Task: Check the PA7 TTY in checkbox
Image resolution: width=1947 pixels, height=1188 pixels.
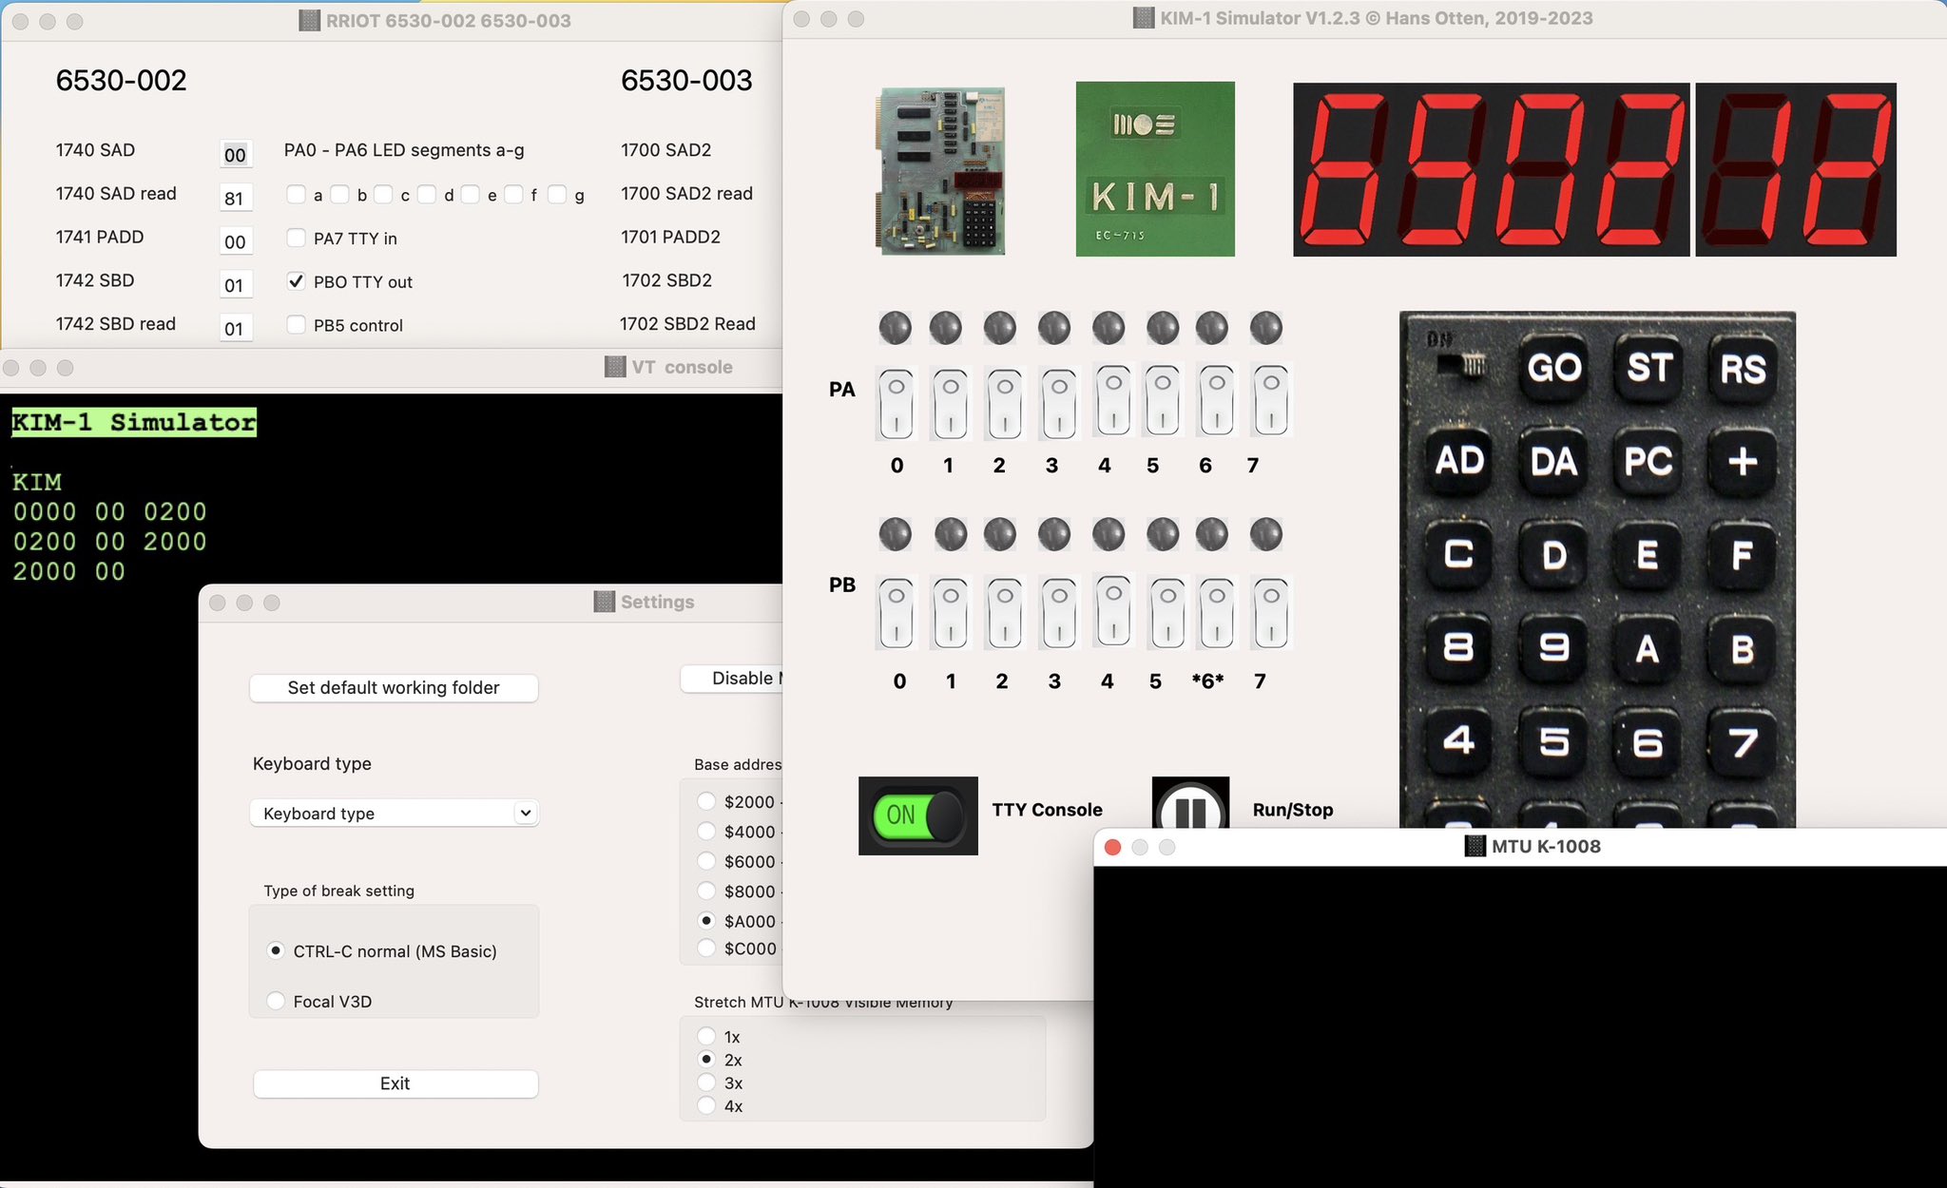Action: (297, 238)
